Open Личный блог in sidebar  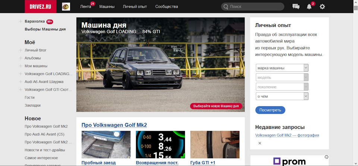pos(36,50)
